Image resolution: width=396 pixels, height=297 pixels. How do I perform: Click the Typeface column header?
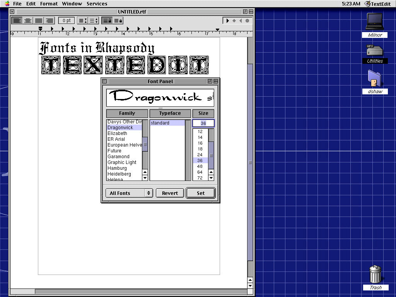(170, 113)
